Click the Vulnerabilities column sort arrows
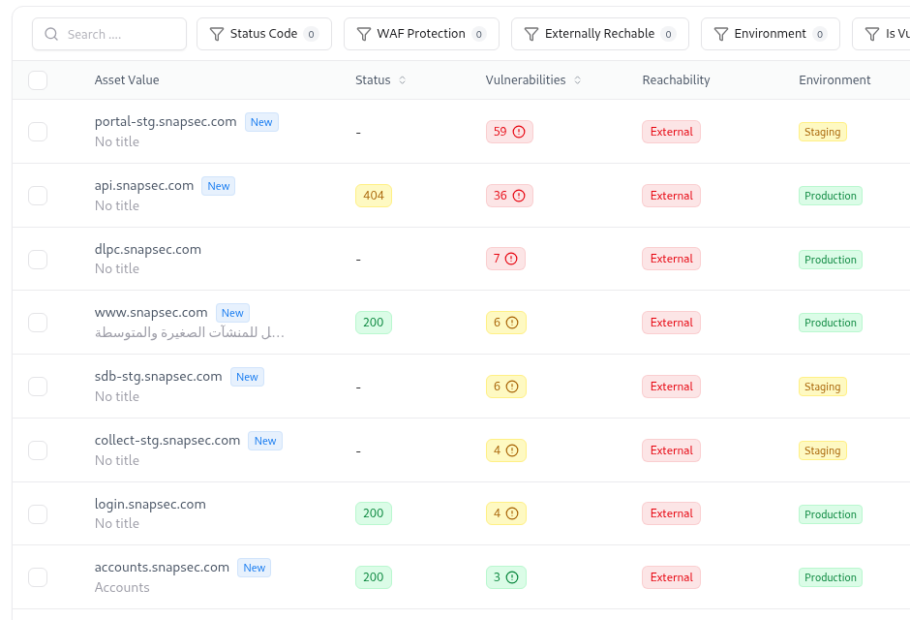This screenshot has height=620, width=910. (x=577, y=80)
